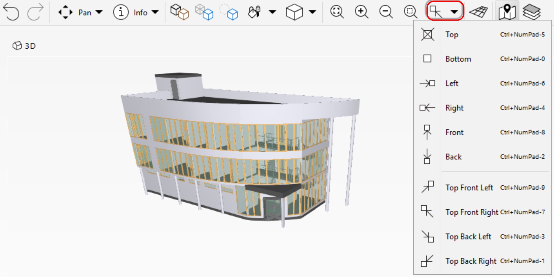
Task: Click the 3D view label
Action: 30,46
